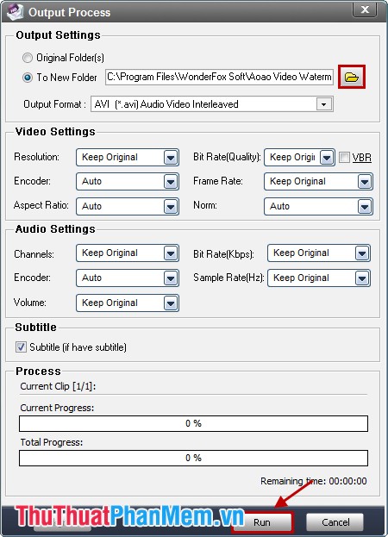Close the Output Process dialog

point(365,9)
